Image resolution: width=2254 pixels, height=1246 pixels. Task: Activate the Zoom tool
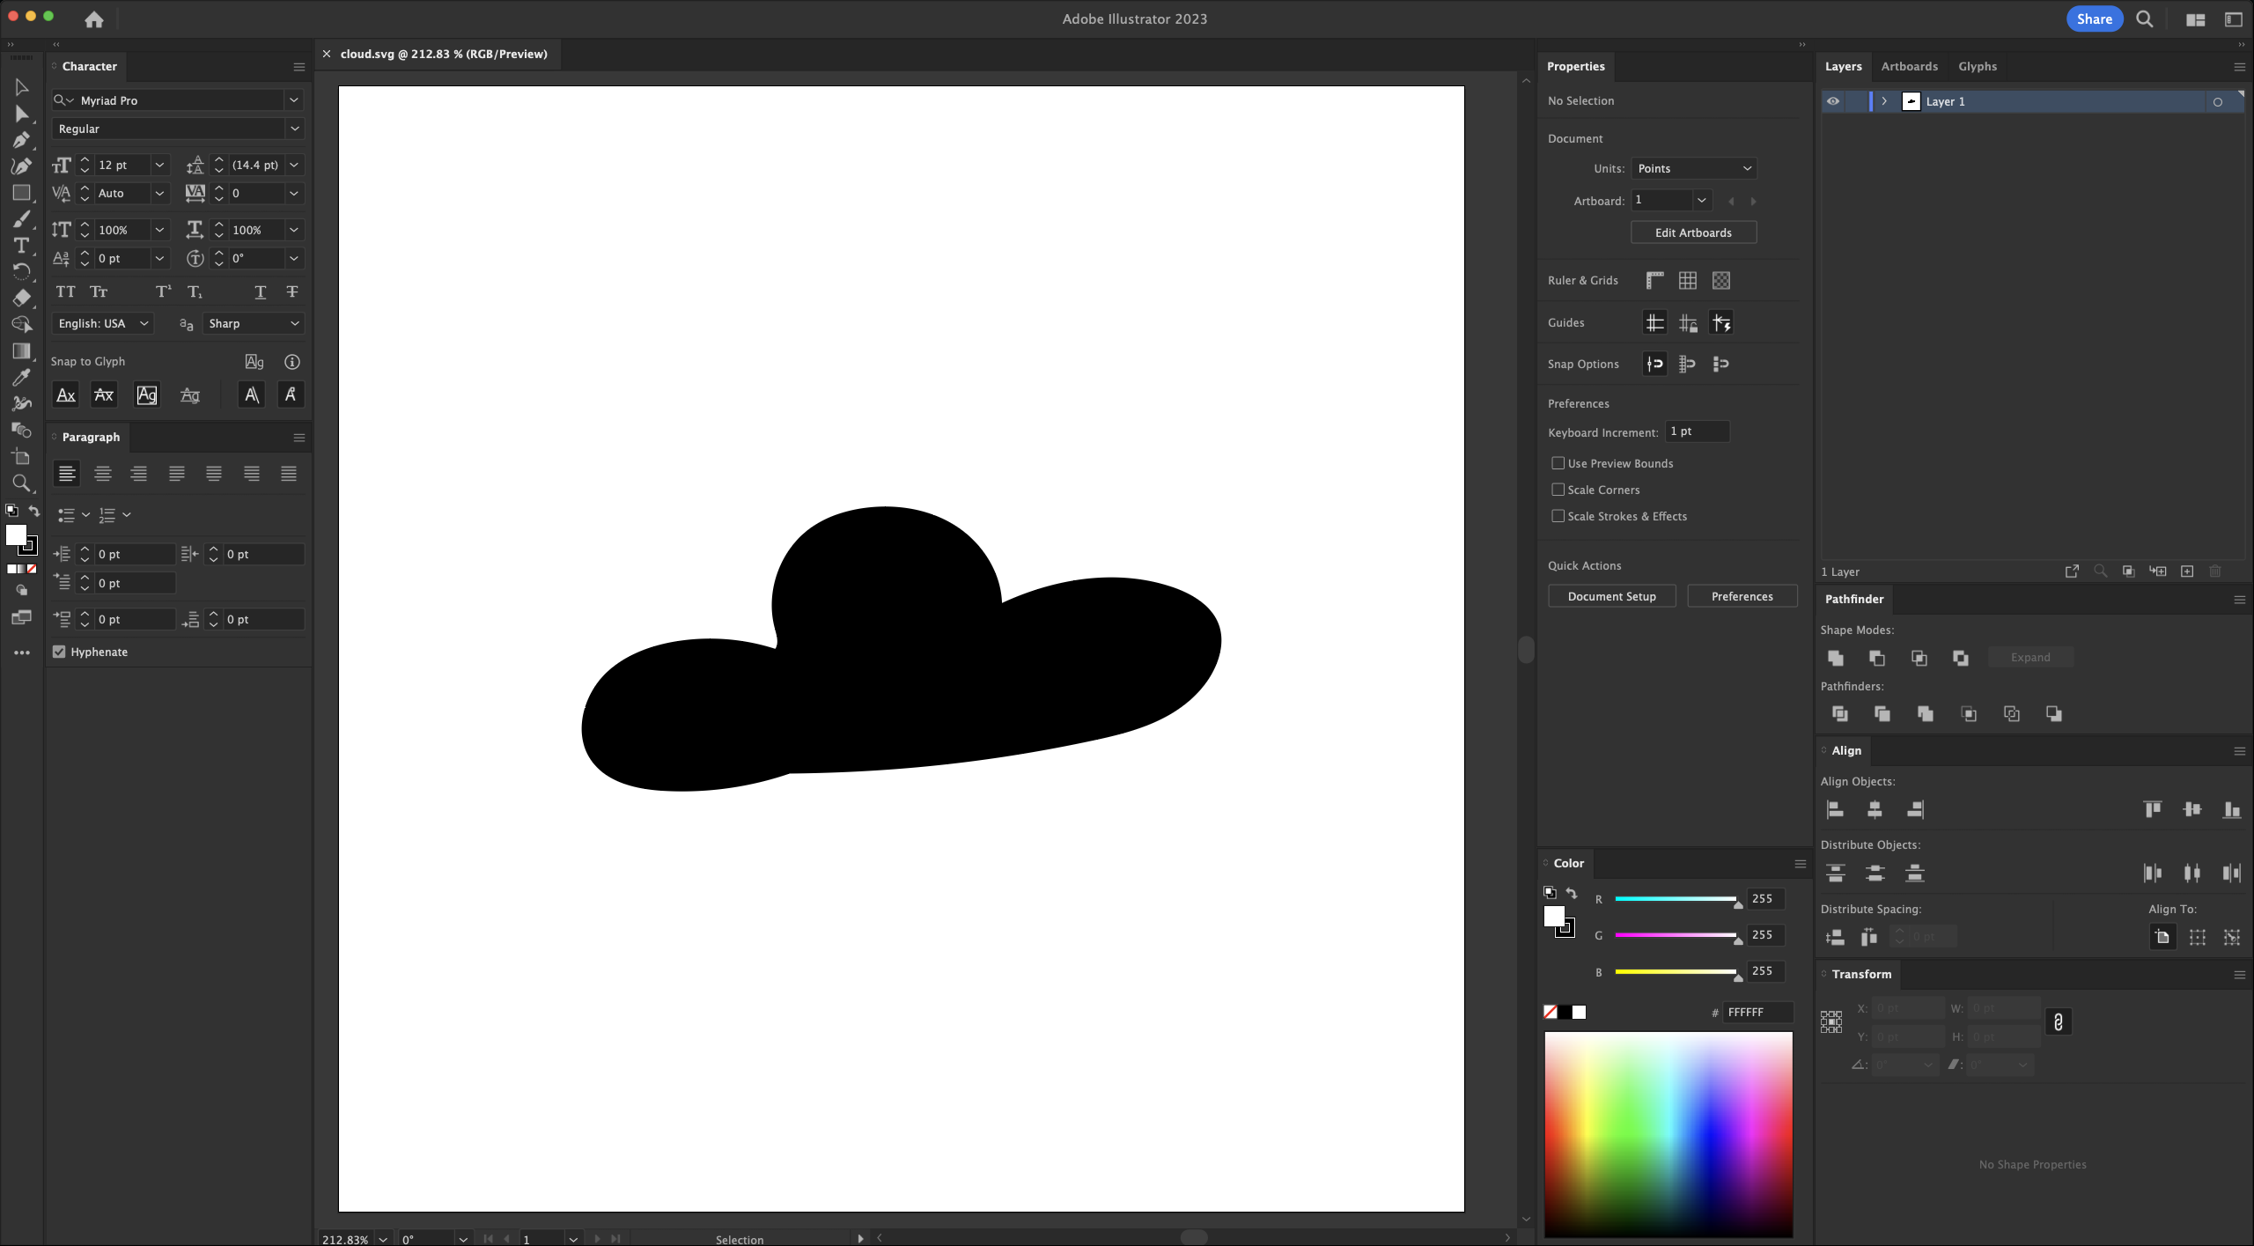pyautogui.click(x=21, y=483)
